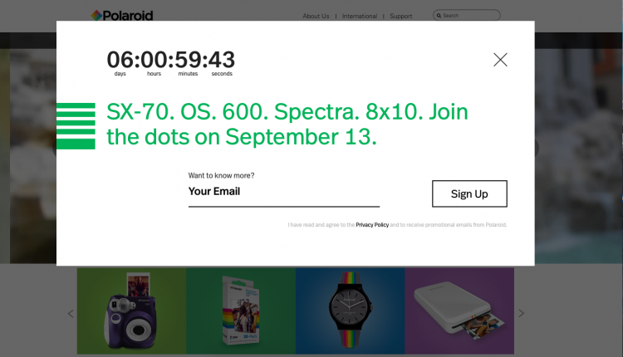This screenshot has height=357, width=623.
Task: Focus the Your Email input field
Action: [x=283, y=192]
